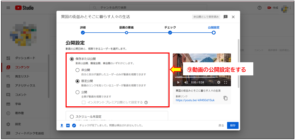Screen dimensions: 295x140
Task: Click the upload status arrow icon
Action: pos(62,126)
